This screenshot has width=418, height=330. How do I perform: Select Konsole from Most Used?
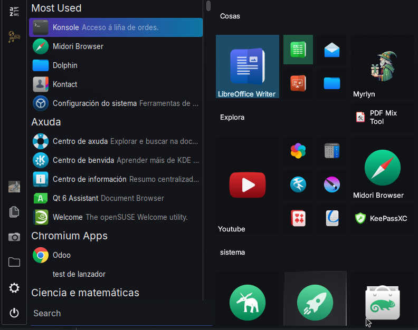(x=116, y=27)
